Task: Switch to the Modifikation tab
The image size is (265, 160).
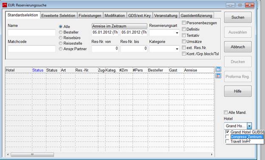Action: pos(115,16)
